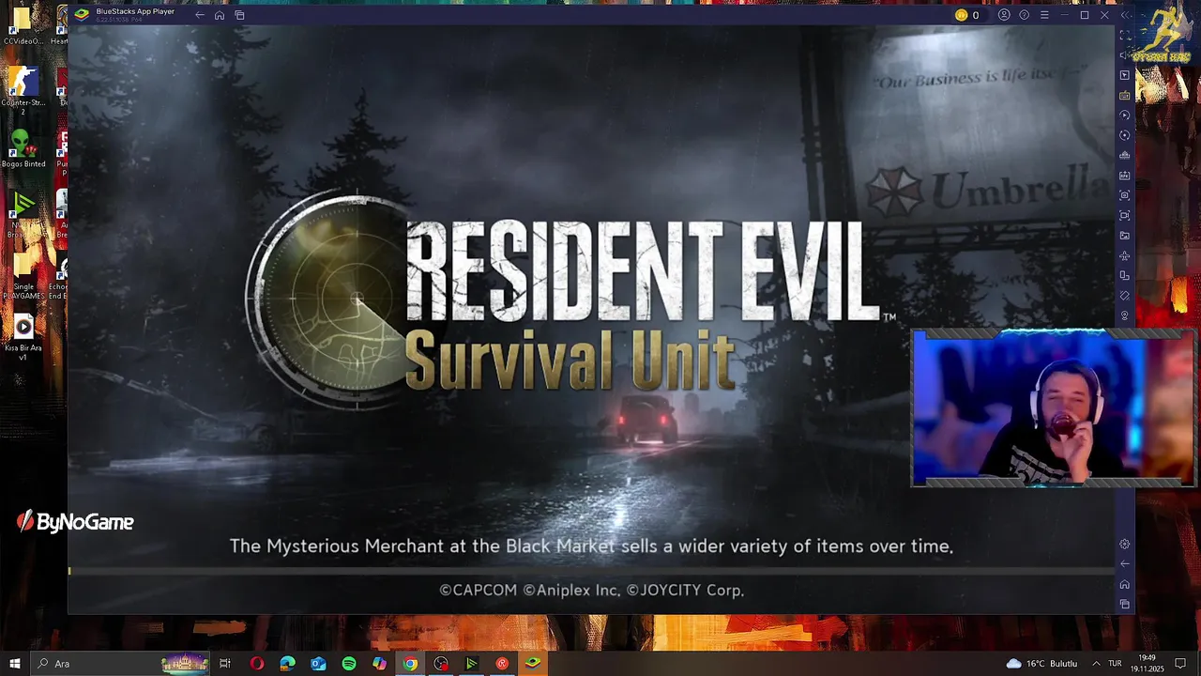Image resolution: width=1201 pixels, height=676 pixels.
Task: Open the red circular app on taskbar
Action: [x=502, y=664]
